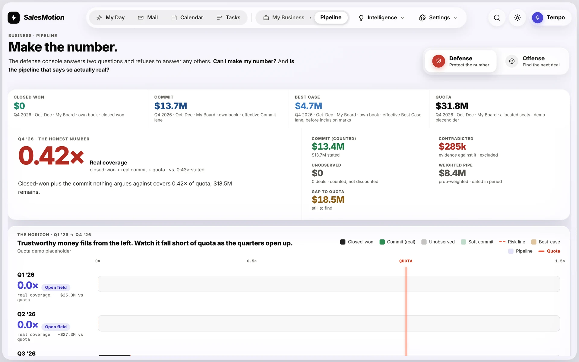Toggle Closed-won legend swatch

[343, 242]
